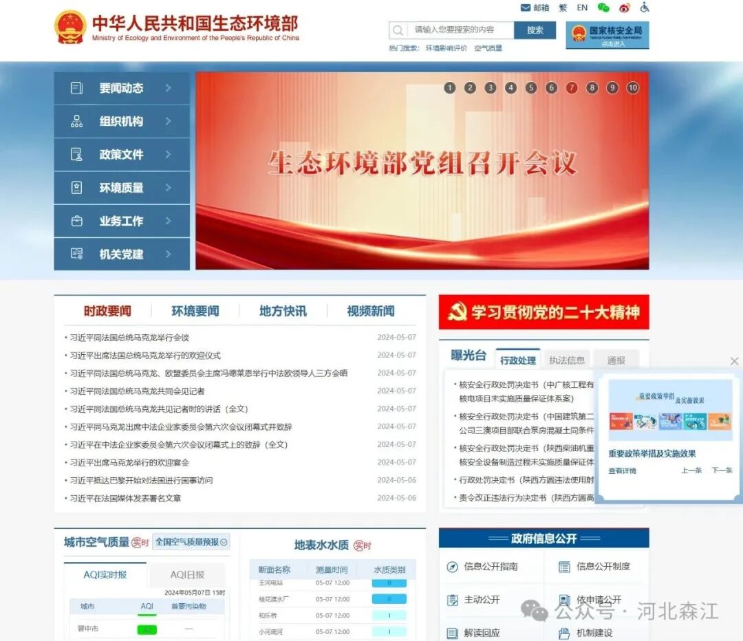Click the WeChat icon in top bar
Image resolution: width=743 pixels, height=641 pixels.
[603, 8]
